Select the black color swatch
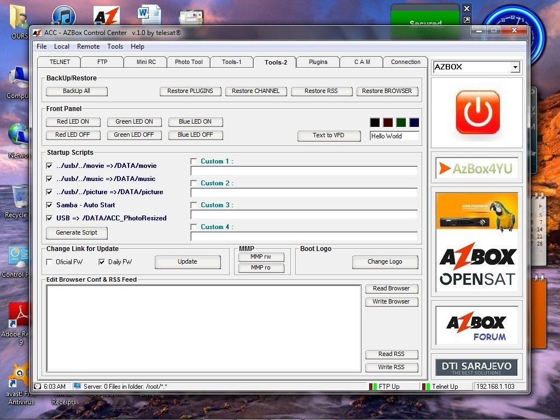This screenshot has width=560, height=420. point(375,122)
